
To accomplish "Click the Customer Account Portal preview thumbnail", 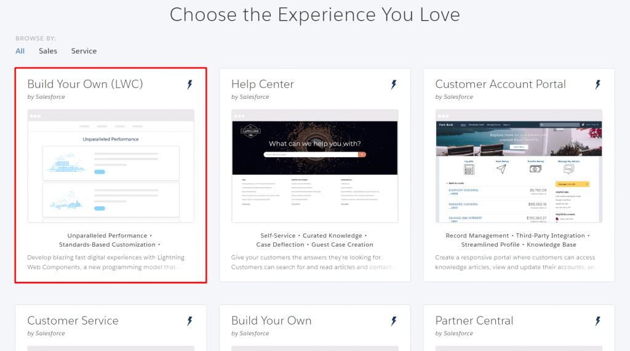I will (x=519, y=166).
